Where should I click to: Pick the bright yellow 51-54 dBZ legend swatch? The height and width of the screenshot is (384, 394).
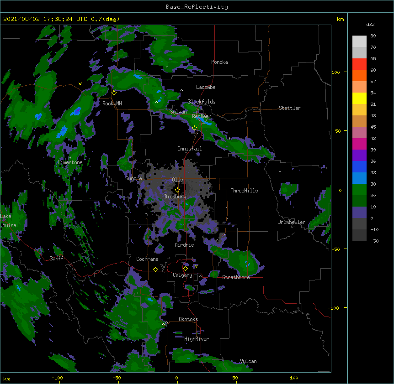(x=359, y=98)
